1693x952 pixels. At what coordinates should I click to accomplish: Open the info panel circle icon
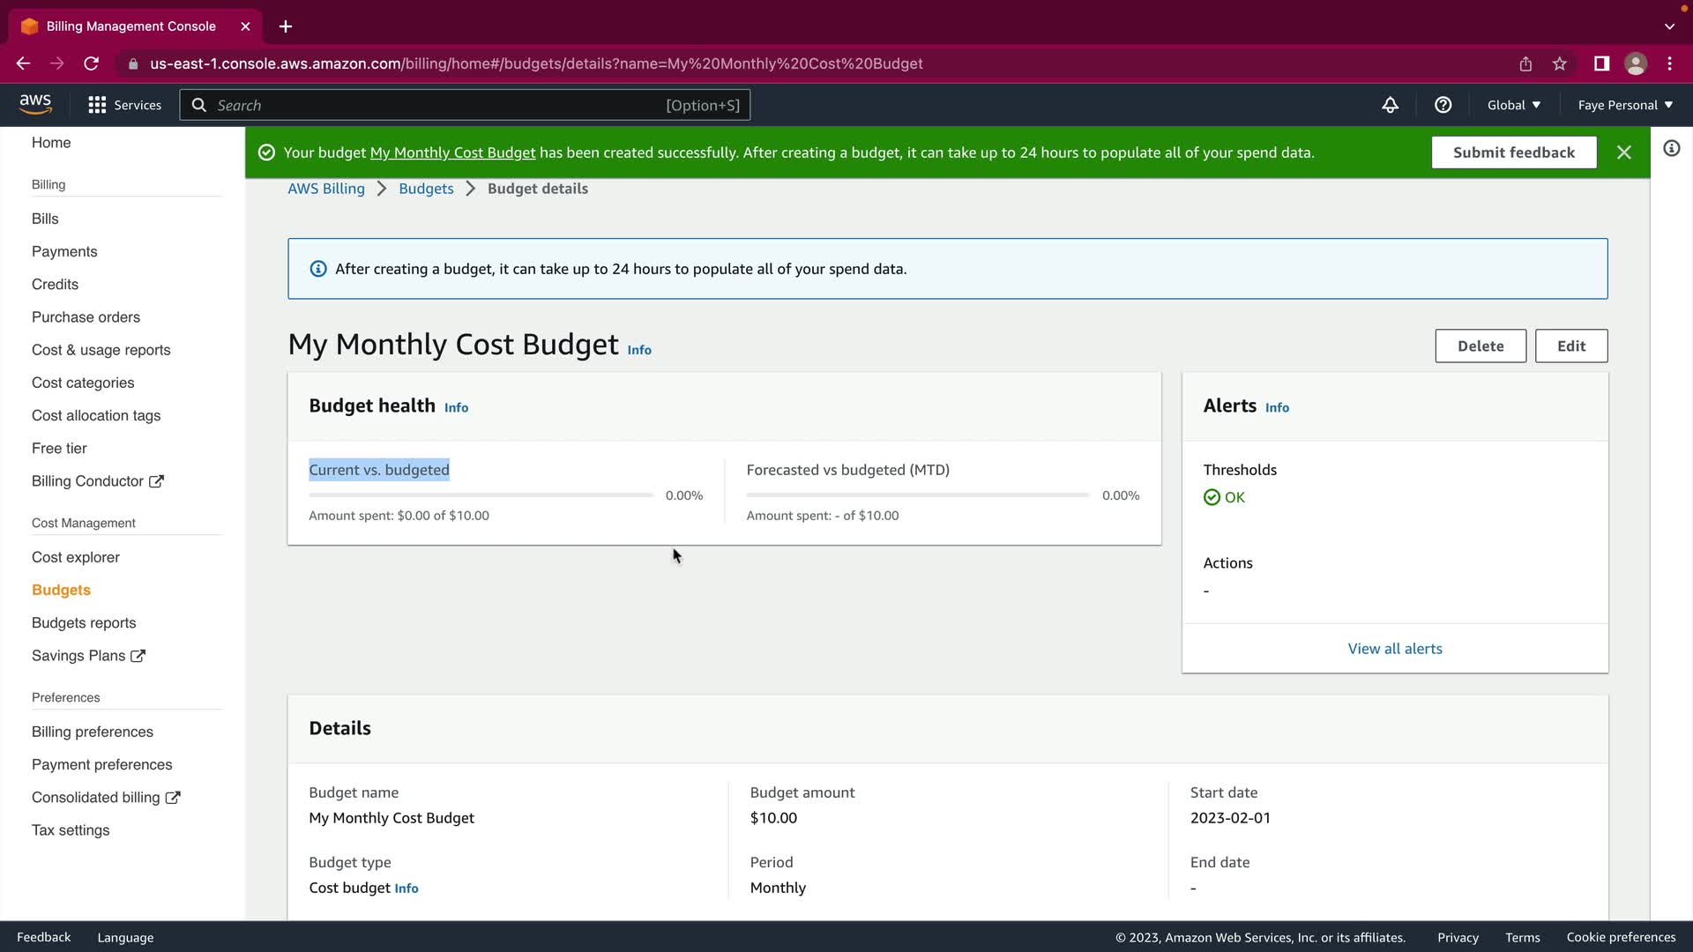tap(1671, 148)
